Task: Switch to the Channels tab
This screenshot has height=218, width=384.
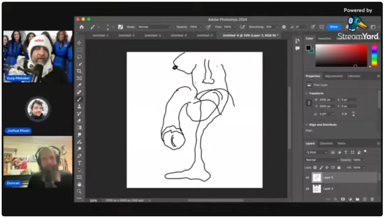Action: [326, 144]
